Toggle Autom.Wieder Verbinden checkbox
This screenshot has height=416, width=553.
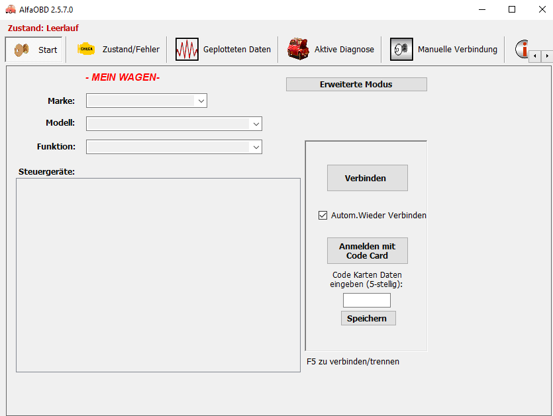[x=323, y=215]
